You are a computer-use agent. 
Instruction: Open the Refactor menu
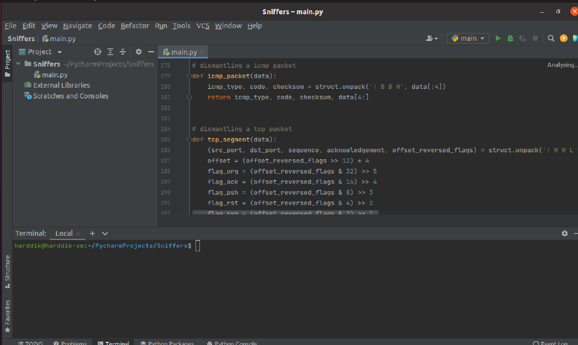(135, 26)
